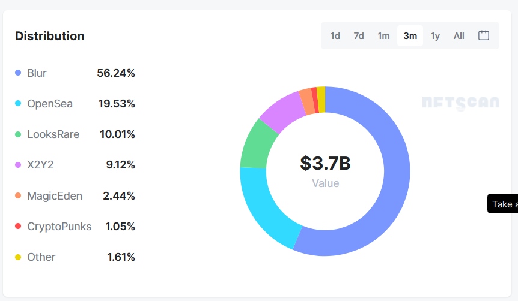518x301 pixels.
Task: Click the Blur legend label
Action: tap(37, 73)
